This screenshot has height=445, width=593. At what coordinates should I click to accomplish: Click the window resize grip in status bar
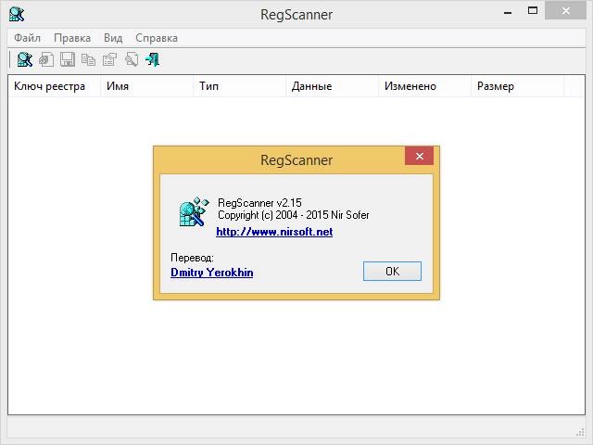pyautogui.click(x=581, y=432)
